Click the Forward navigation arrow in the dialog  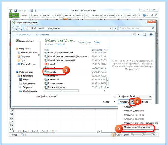pyautogui.click(x=20, y=28)
